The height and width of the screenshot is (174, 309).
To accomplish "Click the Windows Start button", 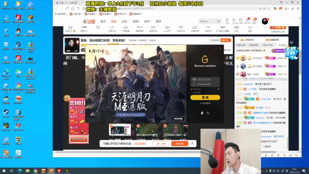I will coord(4,171).
